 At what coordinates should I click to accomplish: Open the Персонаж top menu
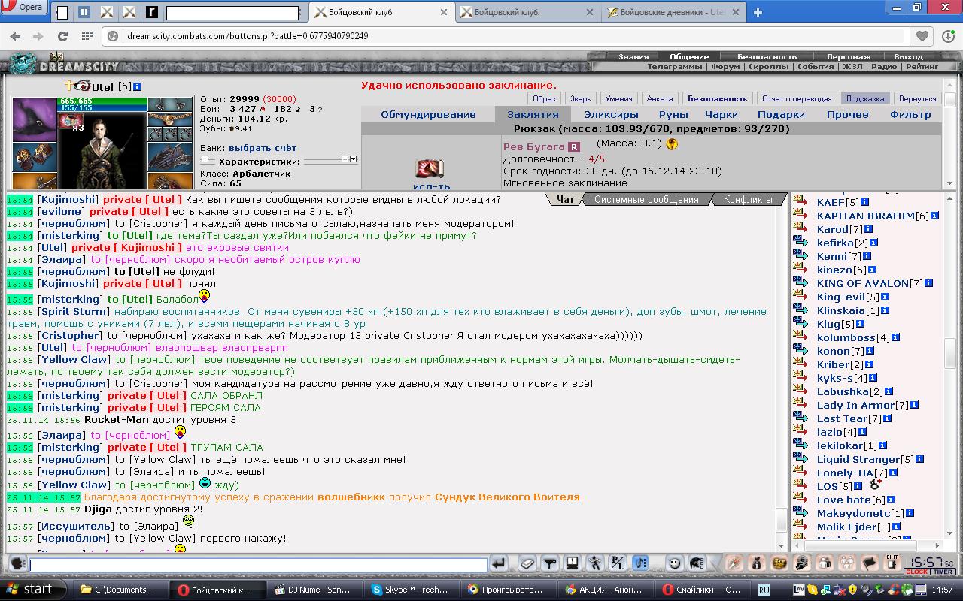849,56
